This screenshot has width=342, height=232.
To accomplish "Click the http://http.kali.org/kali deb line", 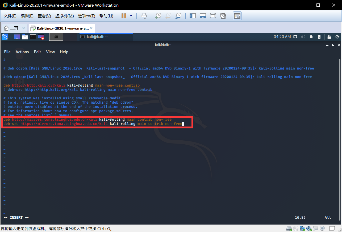I will pos(72,86).
